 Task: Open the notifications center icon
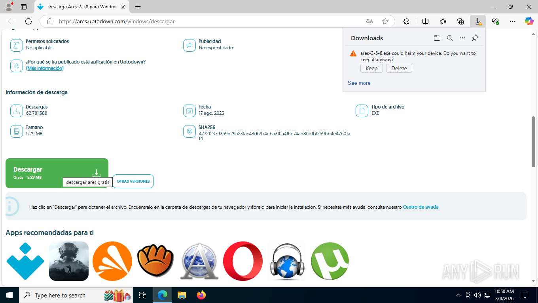pos(525,295)
